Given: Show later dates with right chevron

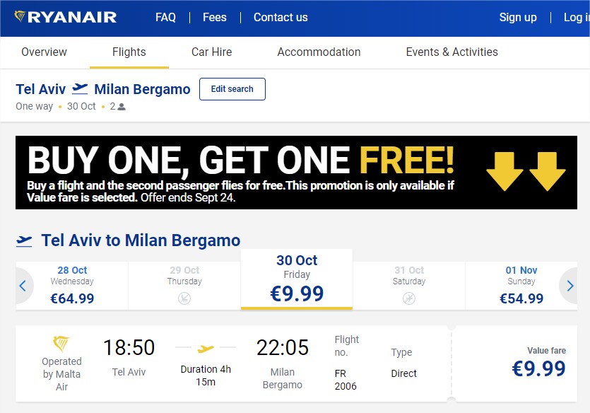Looking at the screenshot, I should tap(570, 286).
